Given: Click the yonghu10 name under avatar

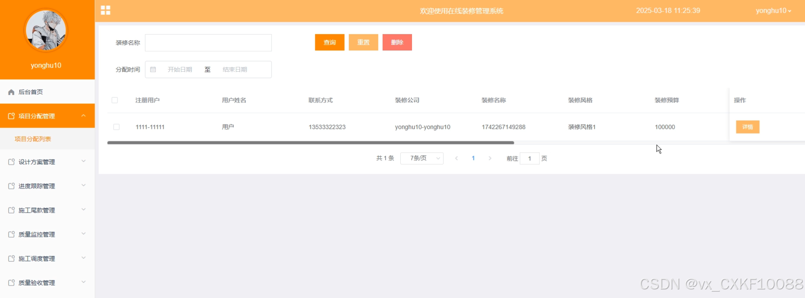Looking at the screenshot, I should click(x=46, y=66).
